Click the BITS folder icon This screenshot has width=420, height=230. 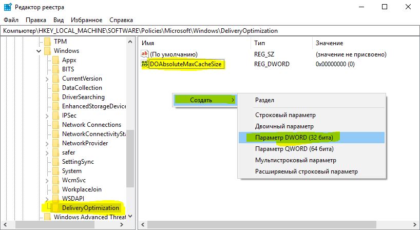coord(56,69)
